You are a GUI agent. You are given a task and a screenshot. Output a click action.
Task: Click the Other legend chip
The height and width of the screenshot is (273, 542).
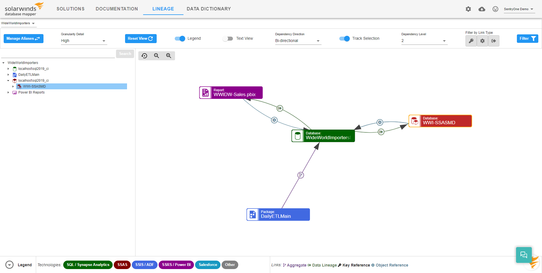tap(230, 265)
